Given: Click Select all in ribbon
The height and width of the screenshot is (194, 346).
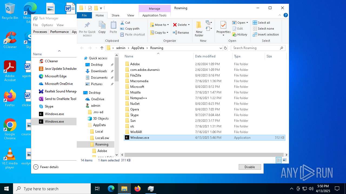Looking at the screenshot, I should point(261,23).
